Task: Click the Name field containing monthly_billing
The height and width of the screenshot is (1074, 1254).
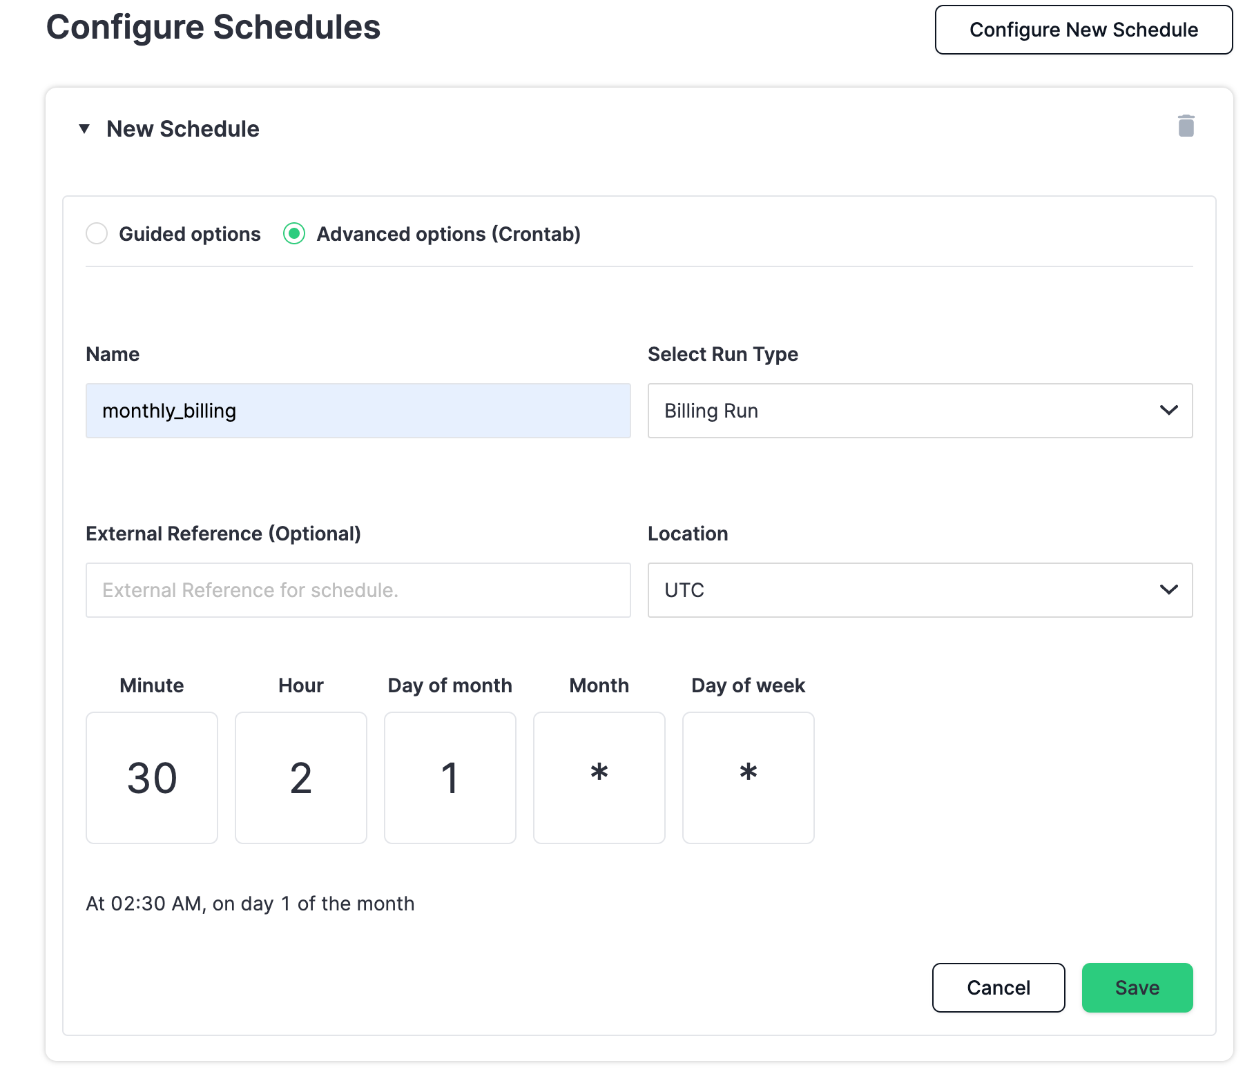Action: coord(358,411)
